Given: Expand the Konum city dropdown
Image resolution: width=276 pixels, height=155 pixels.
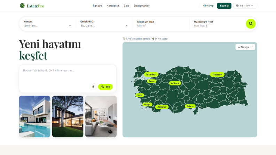Looking at the screenshot, I should point(47,26).
